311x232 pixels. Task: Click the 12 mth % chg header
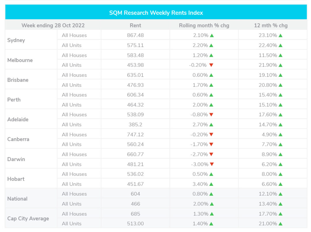pos(271,25)
